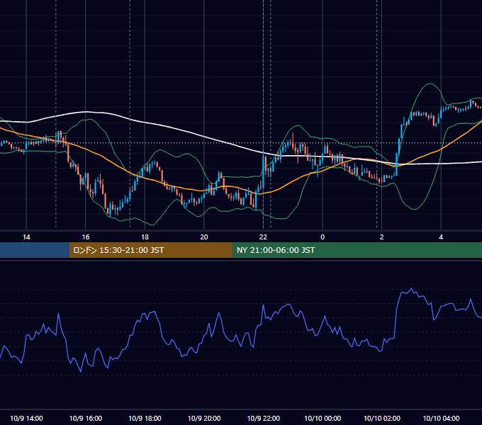
Task: Click the 10/10 02:00 date label
Action: (x=382, y=418)
